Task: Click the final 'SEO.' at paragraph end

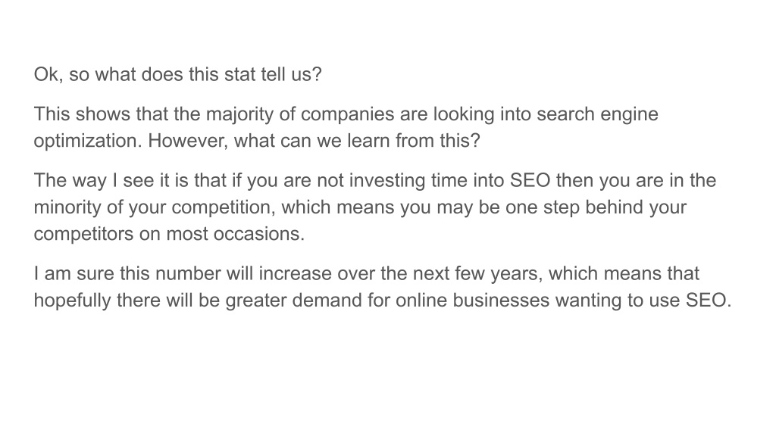Action: [709, 300]
